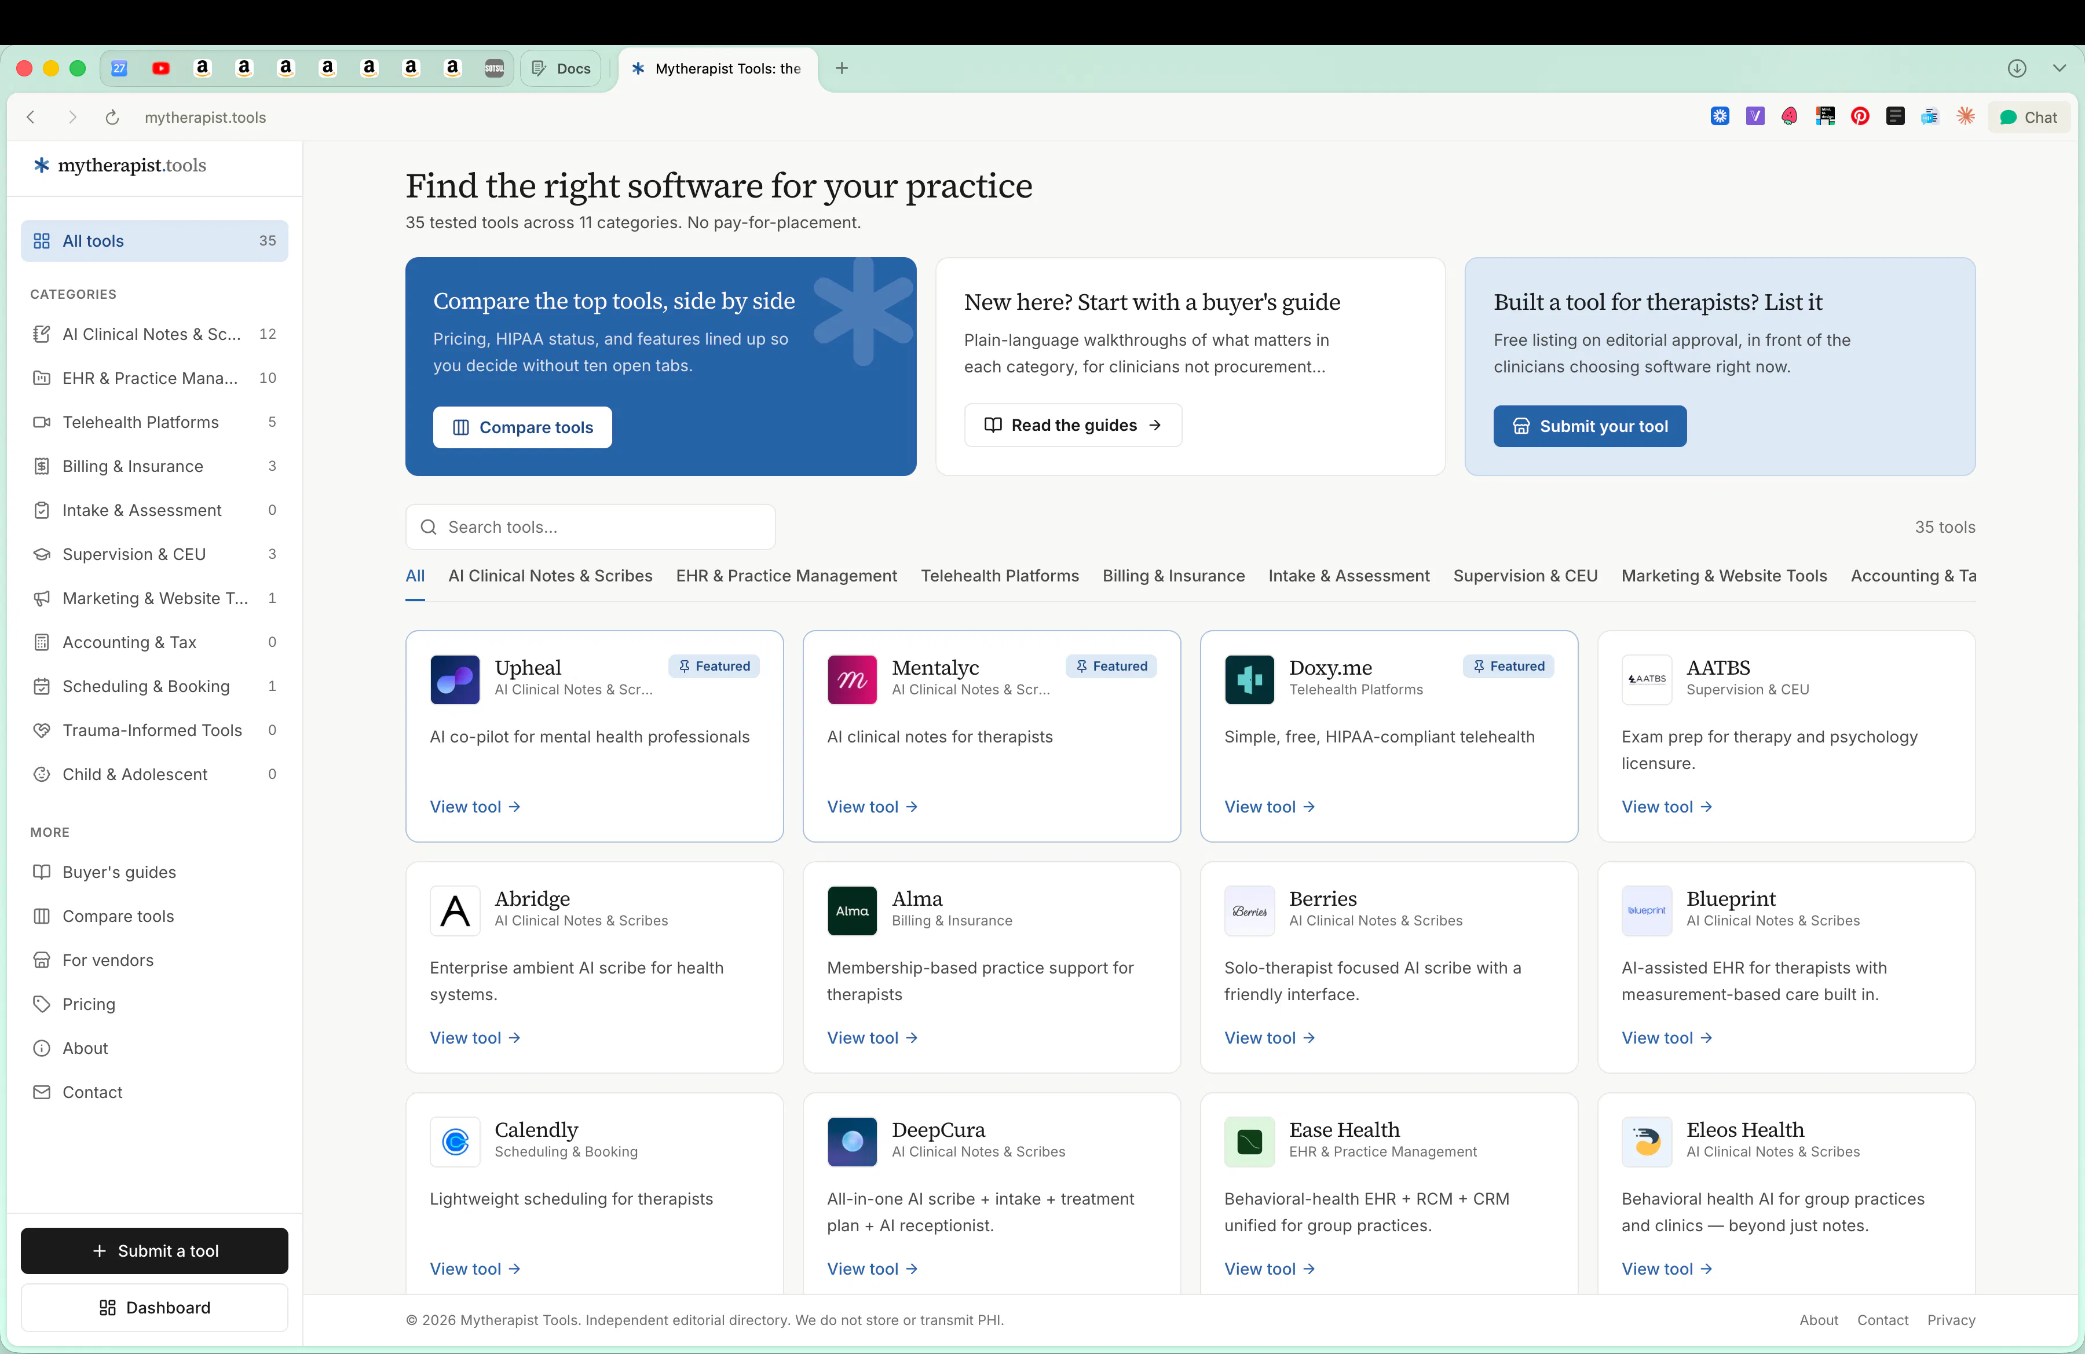Image resolution: width=2085 pixels, height=1354 pixels.
Task: Open the Chat button in toolbar
Action: tap(2028, 118)
